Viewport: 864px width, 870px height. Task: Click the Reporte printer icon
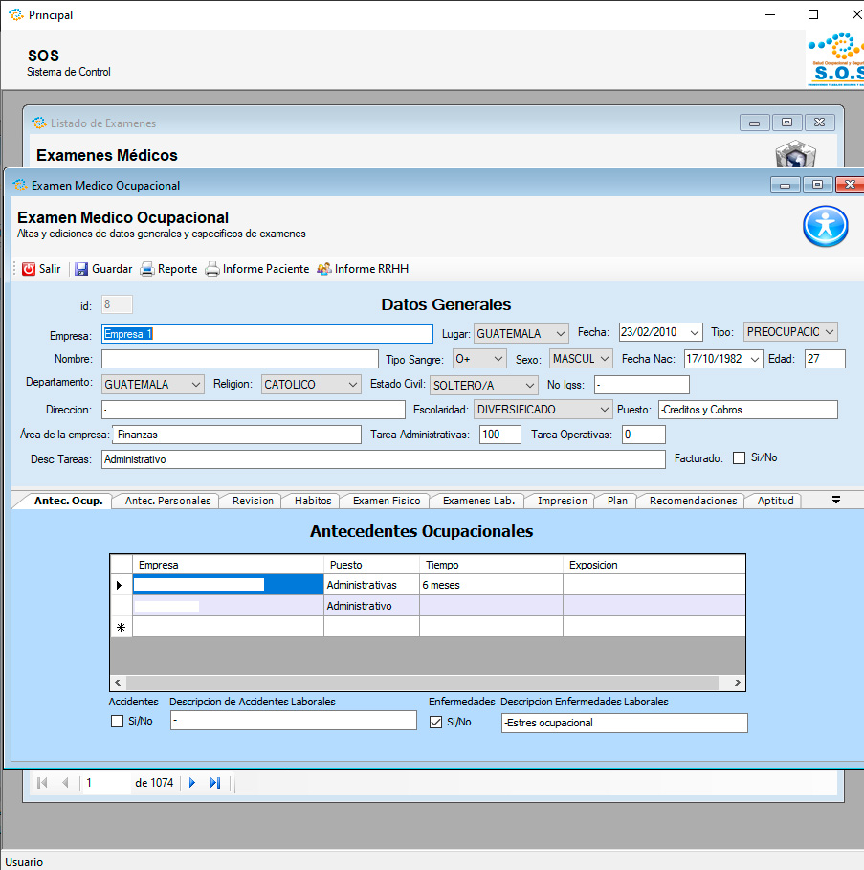[x=147, y=269]
